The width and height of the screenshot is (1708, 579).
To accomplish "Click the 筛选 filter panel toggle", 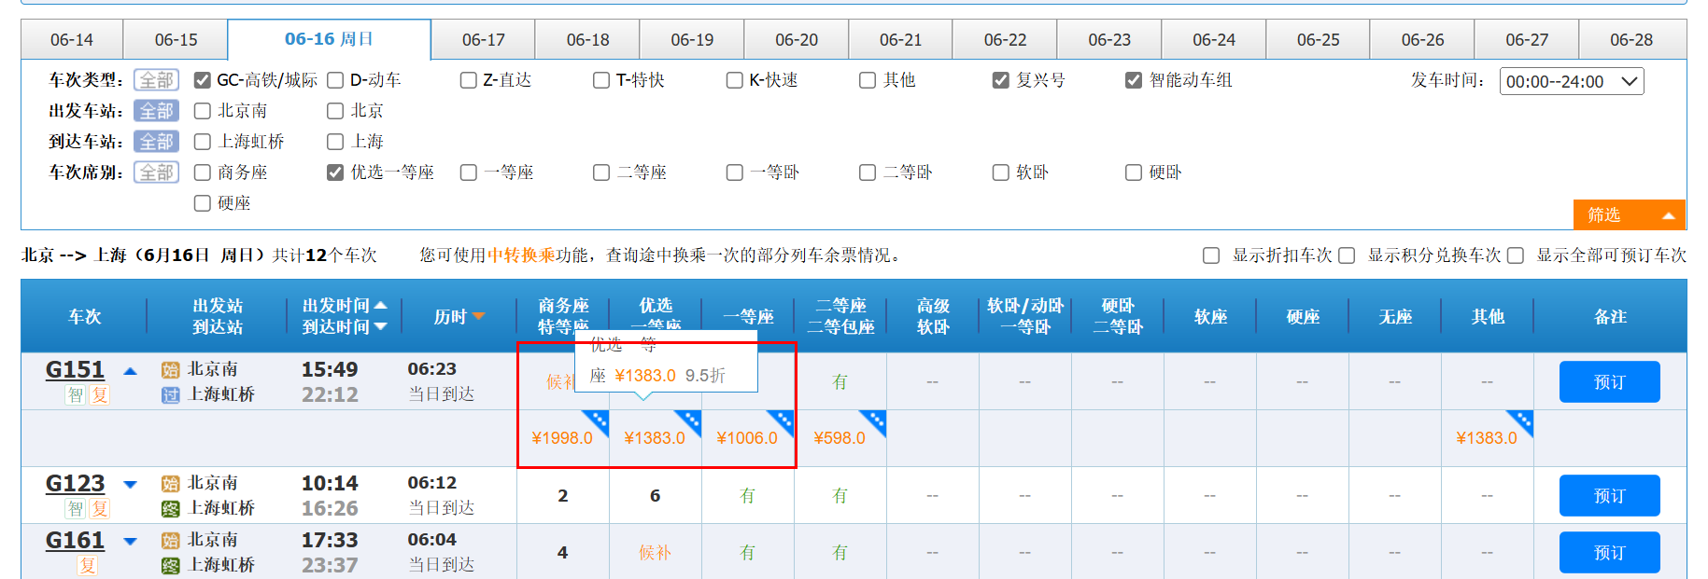I will [x=1629, y=215].
